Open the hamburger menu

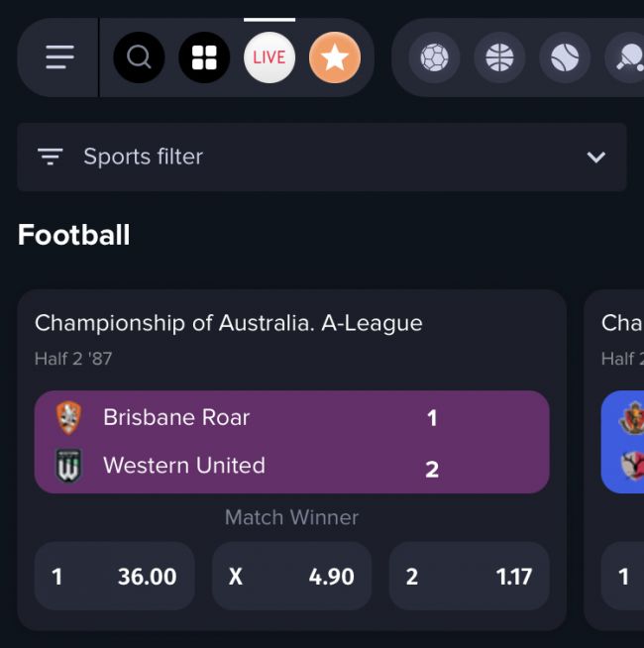[x=59, y=57]
